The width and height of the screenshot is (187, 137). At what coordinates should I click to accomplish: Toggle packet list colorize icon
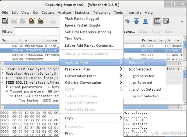(x=157, y=21)
